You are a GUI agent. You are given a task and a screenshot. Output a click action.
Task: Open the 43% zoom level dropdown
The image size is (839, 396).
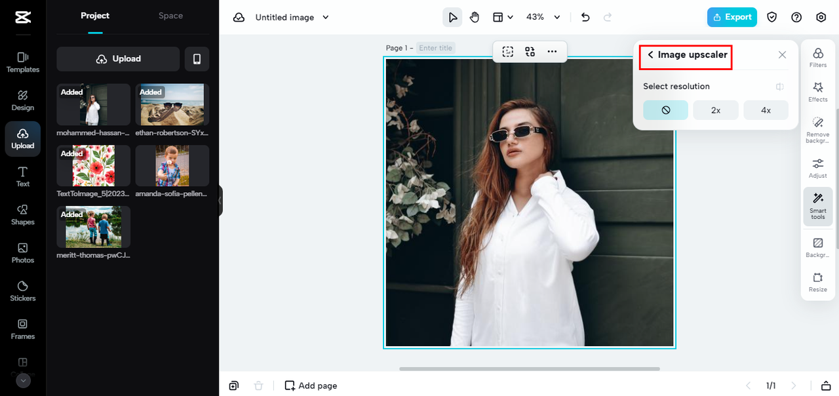pos(543,17)
